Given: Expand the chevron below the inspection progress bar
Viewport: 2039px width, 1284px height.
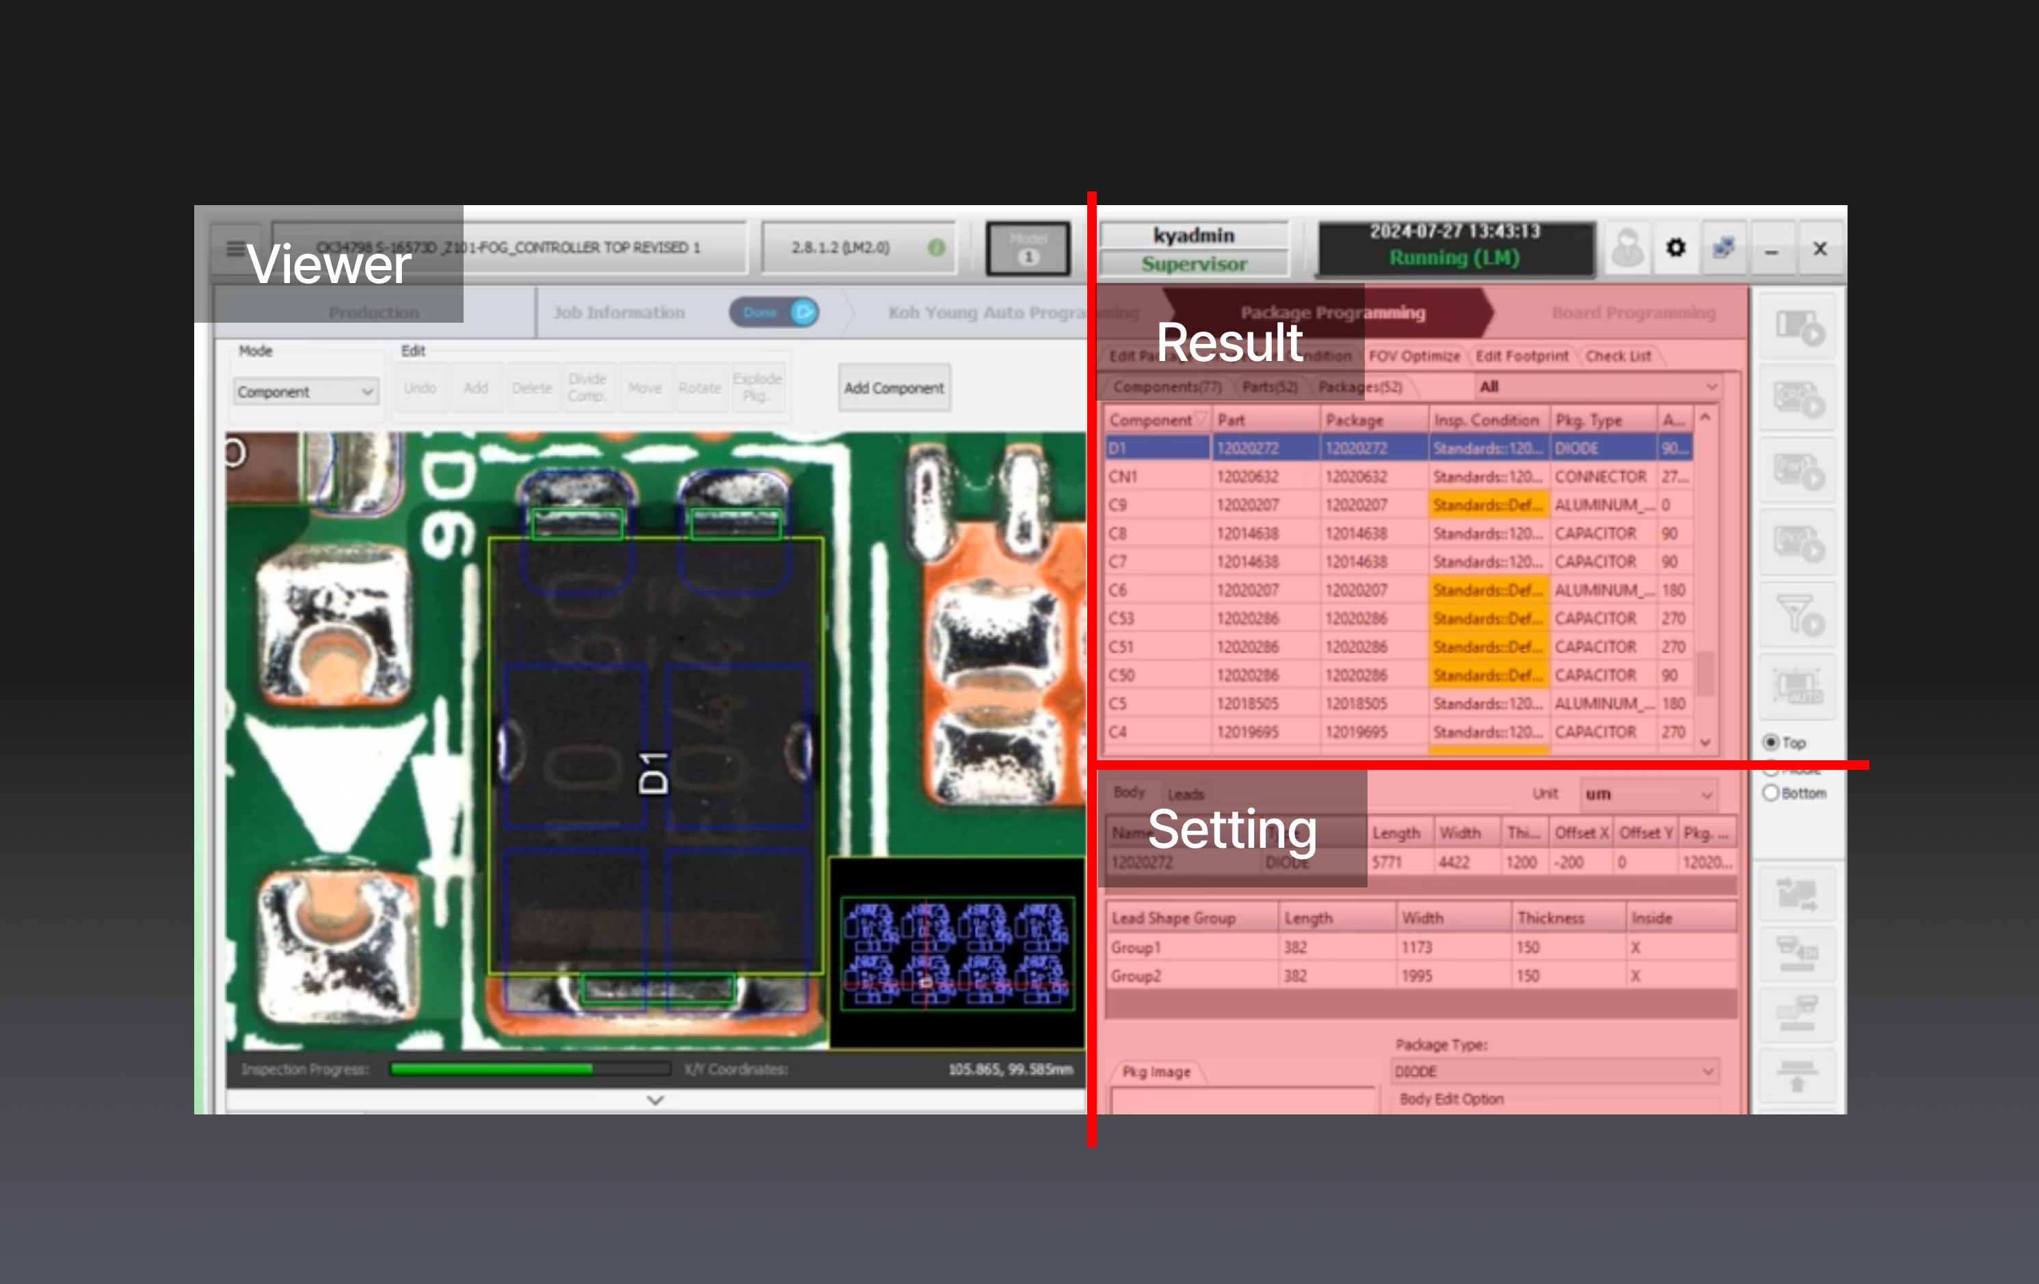Looking at the screenshot, I should tap(655, 1100).
